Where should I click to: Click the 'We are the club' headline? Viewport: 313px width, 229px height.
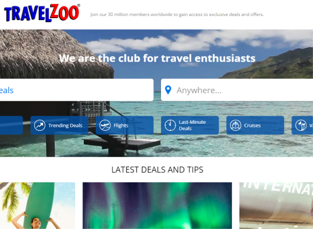click(x=157, y=58)
